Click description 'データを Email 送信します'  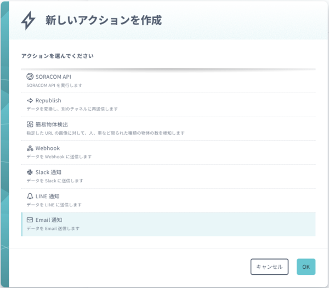(x=53, y=228)
